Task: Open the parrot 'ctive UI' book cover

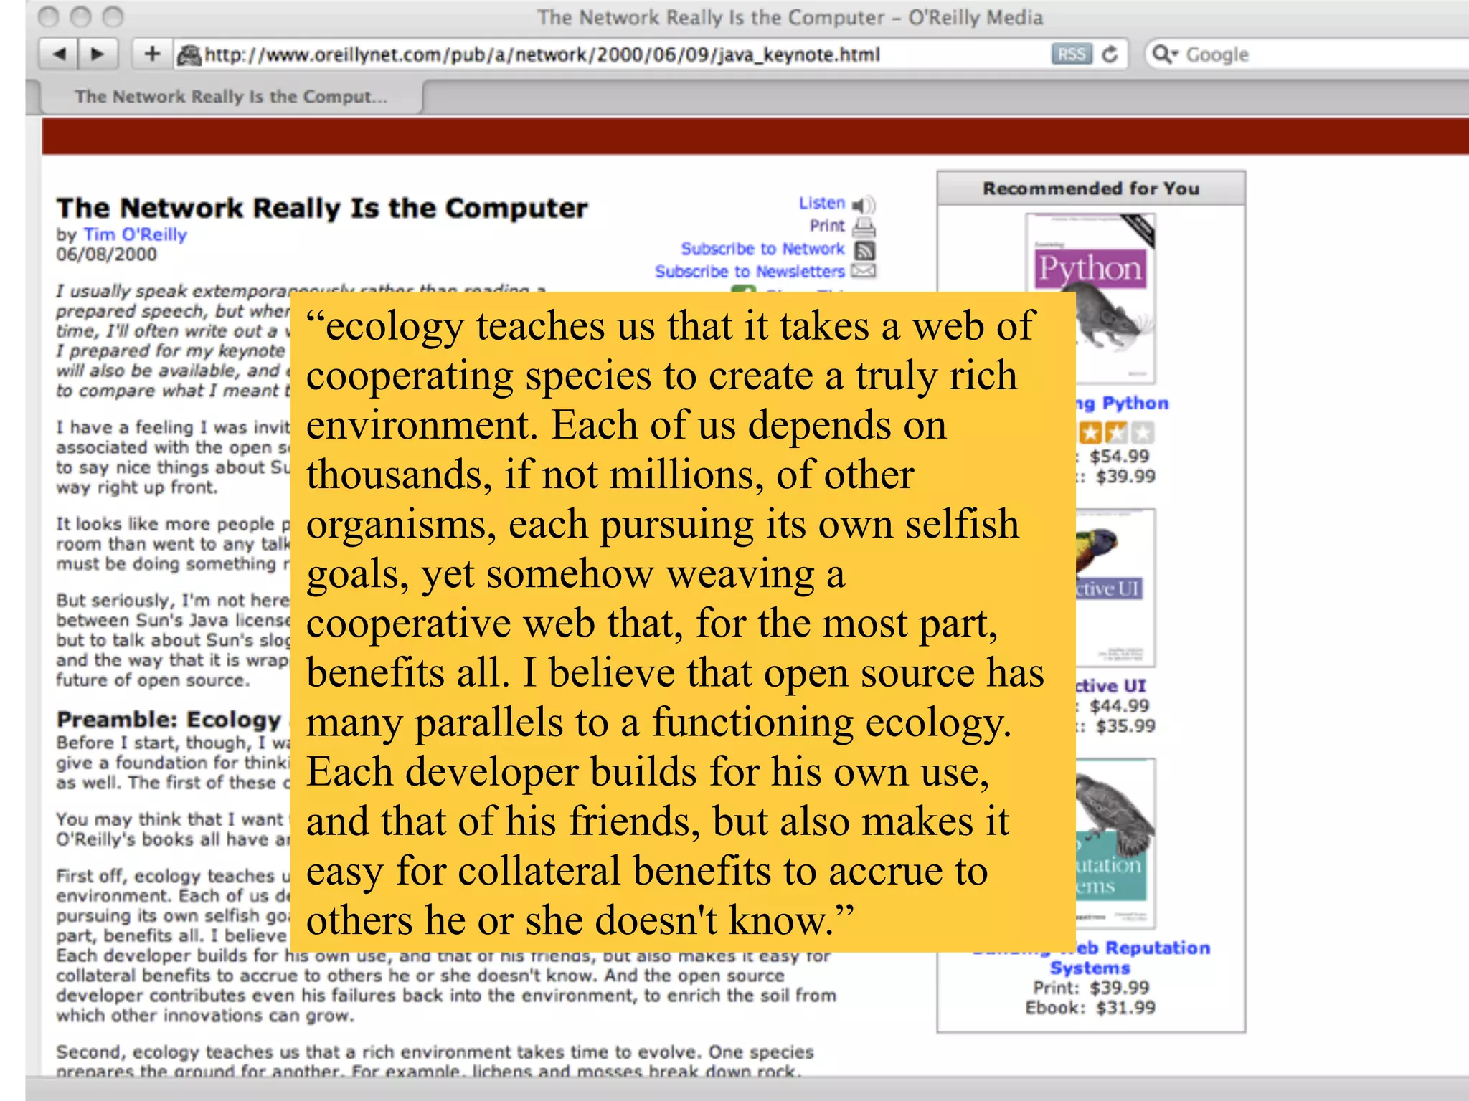Action: click(1115, 588)
